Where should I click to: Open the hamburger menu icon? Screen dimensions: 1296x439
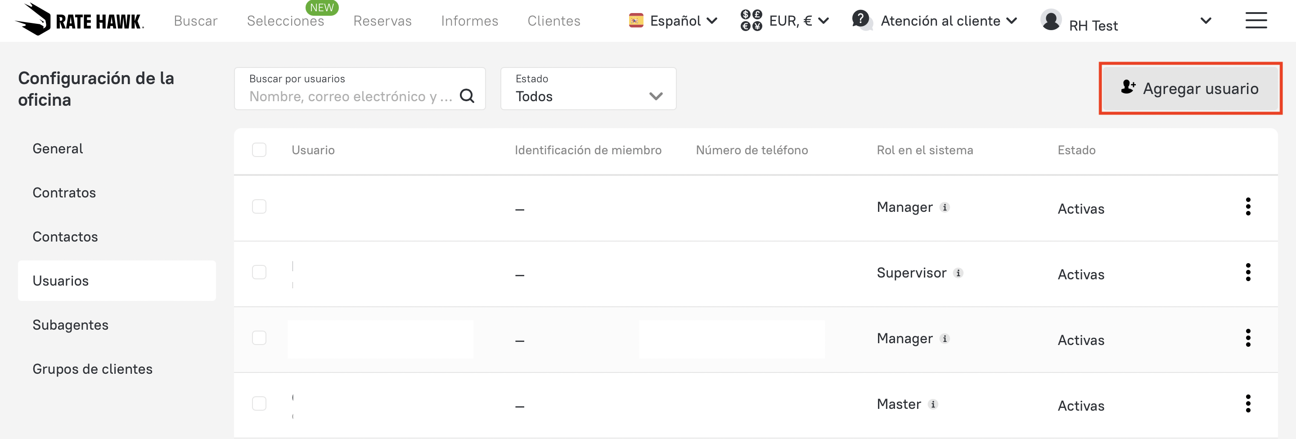[1256, 21]
